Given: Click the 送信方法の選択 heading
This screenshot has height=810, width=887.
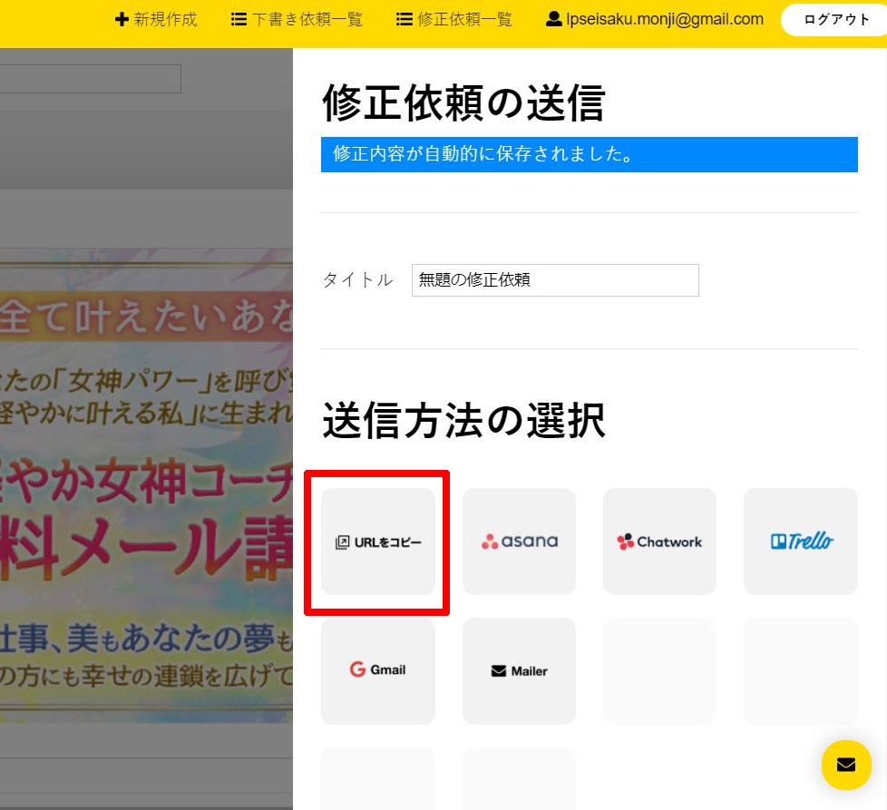Looking at the screenshot, I should tap(463, 420).
